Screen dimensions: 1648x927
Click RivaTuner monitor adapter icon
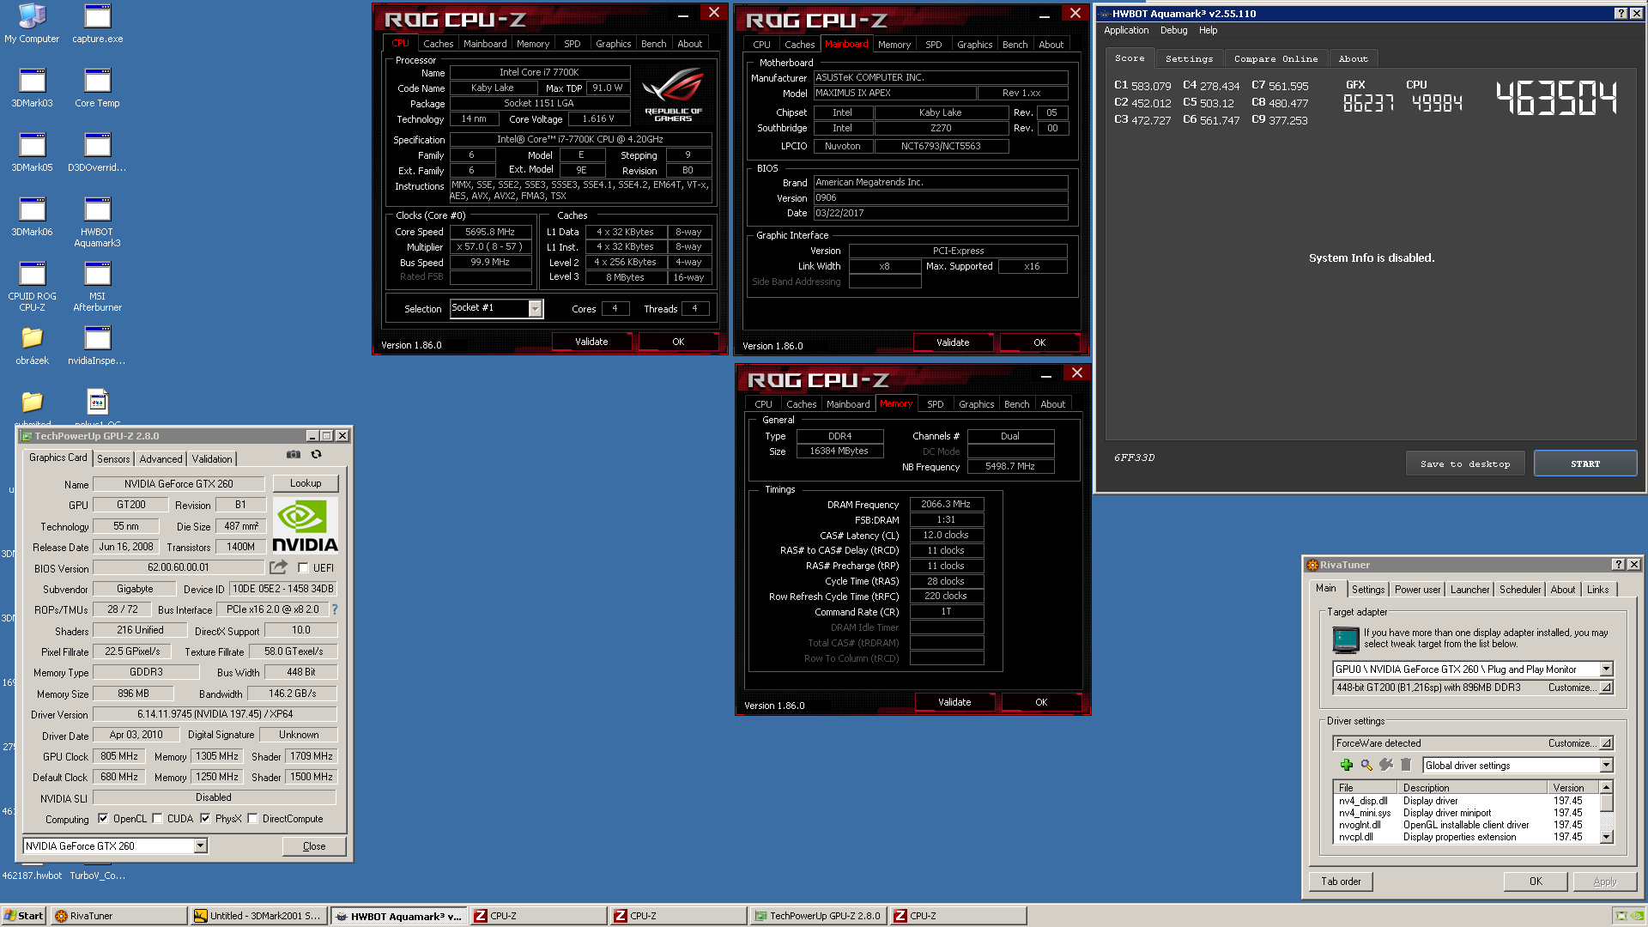[x=1345, y=639]
